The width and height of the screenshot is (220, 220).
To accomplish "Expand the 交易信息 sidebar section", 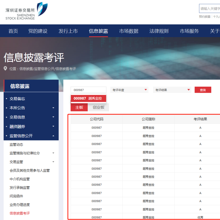I will [31, 117].
